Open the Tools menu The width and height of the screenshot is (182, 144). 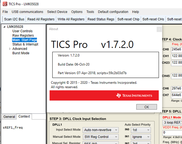(90, 12)
